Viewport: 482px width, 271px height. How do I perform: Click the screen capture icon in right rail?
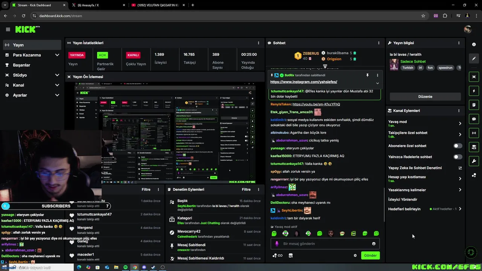pos(474,77)
